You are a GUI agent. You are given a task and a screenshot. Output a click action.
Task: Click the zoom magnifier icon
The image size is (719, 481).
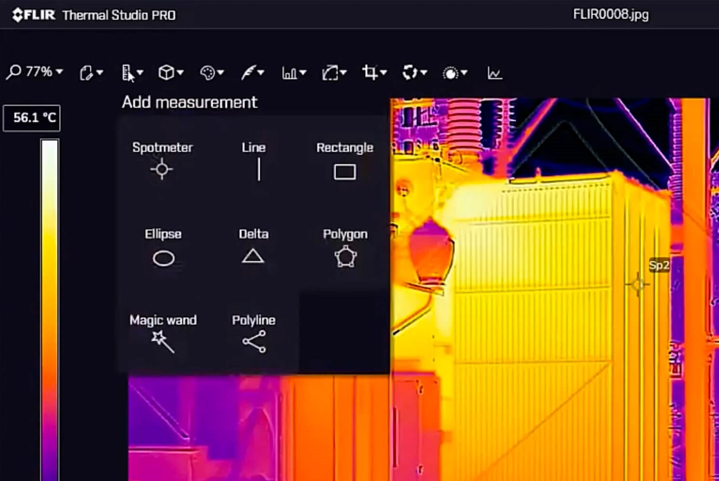tap(14, 72)
